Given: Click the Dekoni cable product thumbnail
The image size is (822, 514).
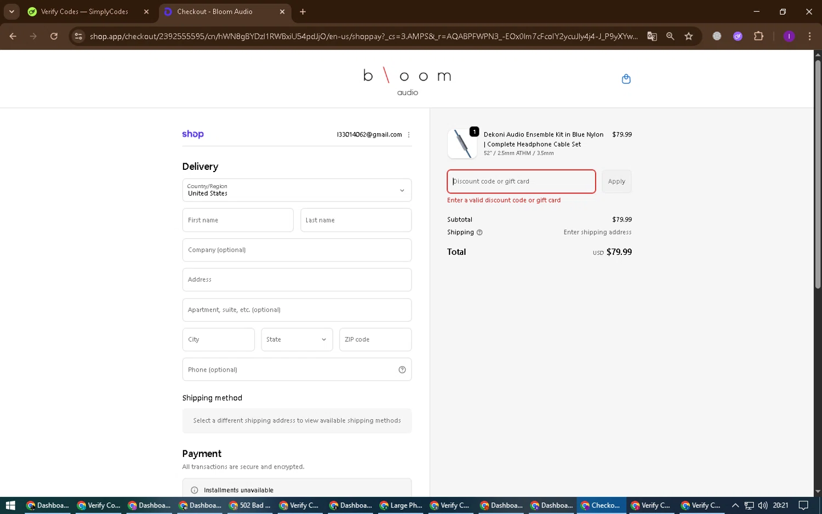Looking at the screenshot, I should [463, 144].
